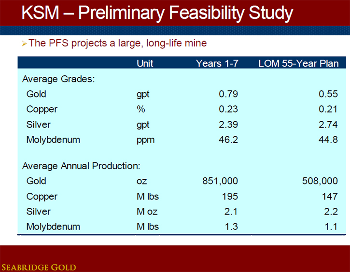Click the silver grade value 2.74

(x=328, y=125)
